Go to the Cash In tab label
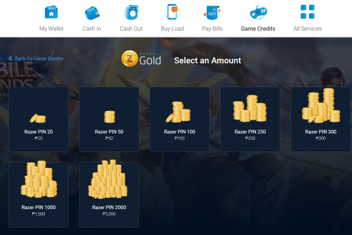 (x=91, y=29)
